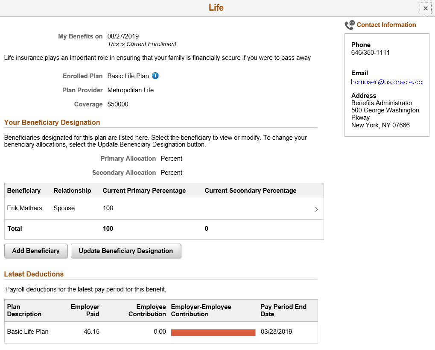Close the Life dialog window

[x=425, y=9]
